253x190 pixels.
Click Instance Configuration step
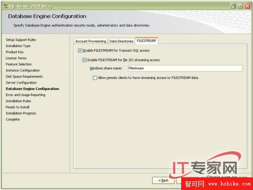click(x=23, y=70)
